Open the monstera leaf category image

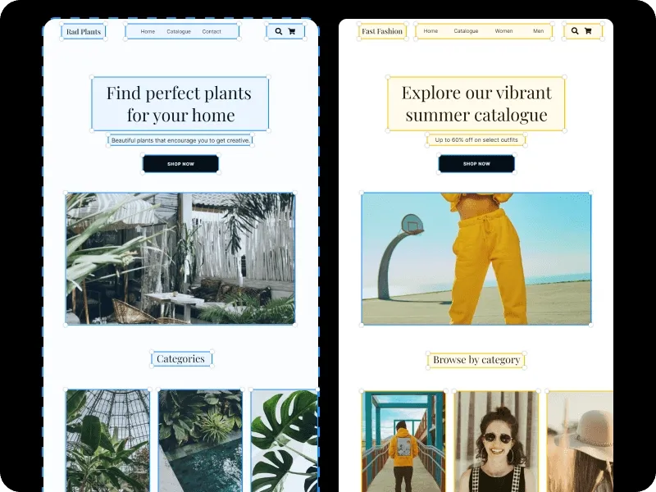tap(285, 440)
